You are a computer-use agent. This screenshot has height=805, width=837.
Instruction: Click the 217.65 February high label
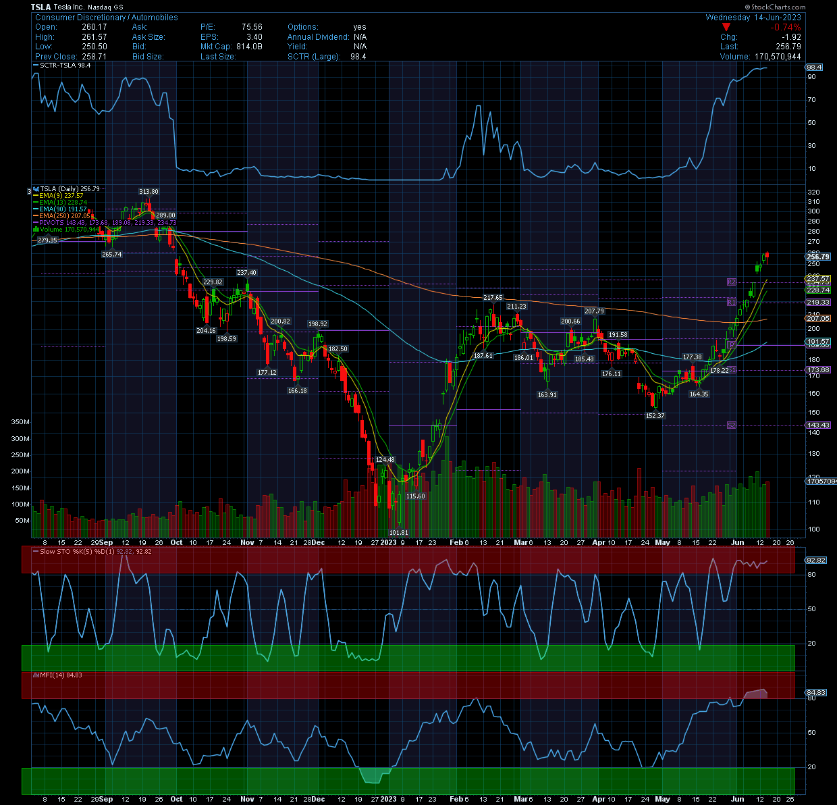coord(493,298)
